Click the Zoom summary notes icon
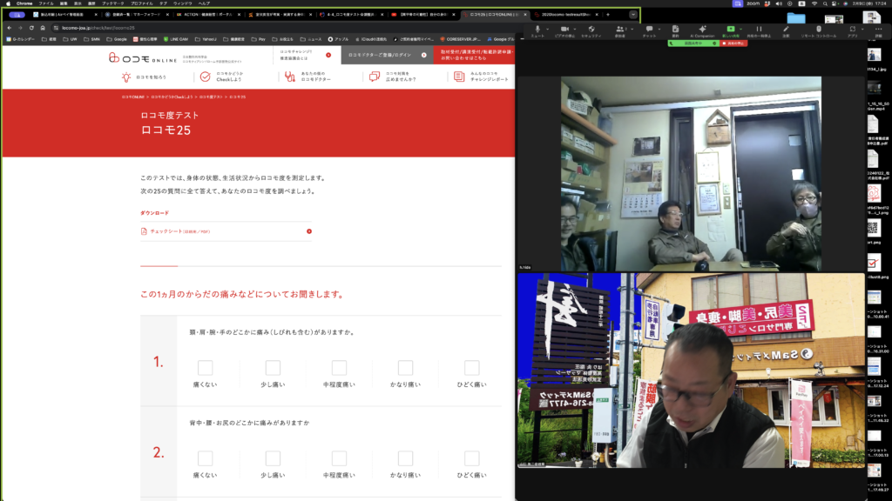 [x=675, y=29]
